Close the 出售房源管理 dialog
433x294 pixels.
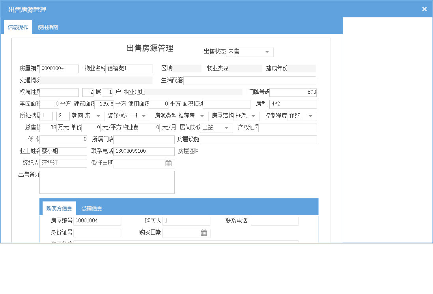pyautogui.click(x=424, y=9)
